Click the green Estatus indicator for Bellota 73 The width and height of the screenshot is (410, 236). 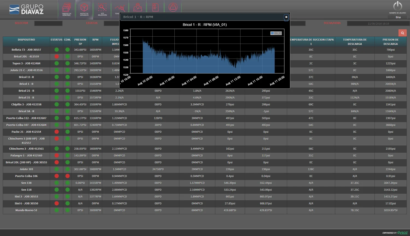pyautogui.click(x=57, y=50)
